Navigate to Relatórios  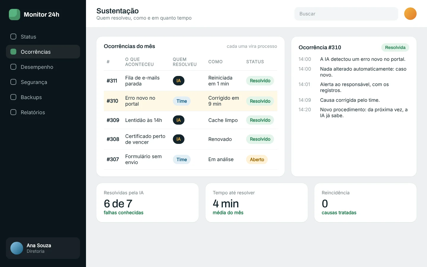(x=43, y=112)
